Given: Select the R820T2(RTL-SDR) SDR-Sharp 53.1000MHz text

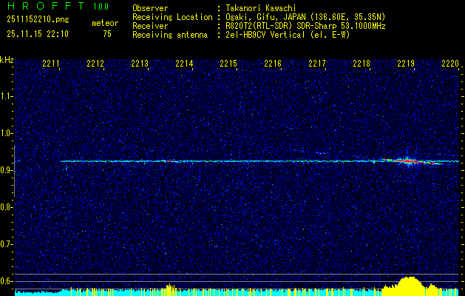Looking at the screenshot, I should pyautogui.click(x=305, y=26).
